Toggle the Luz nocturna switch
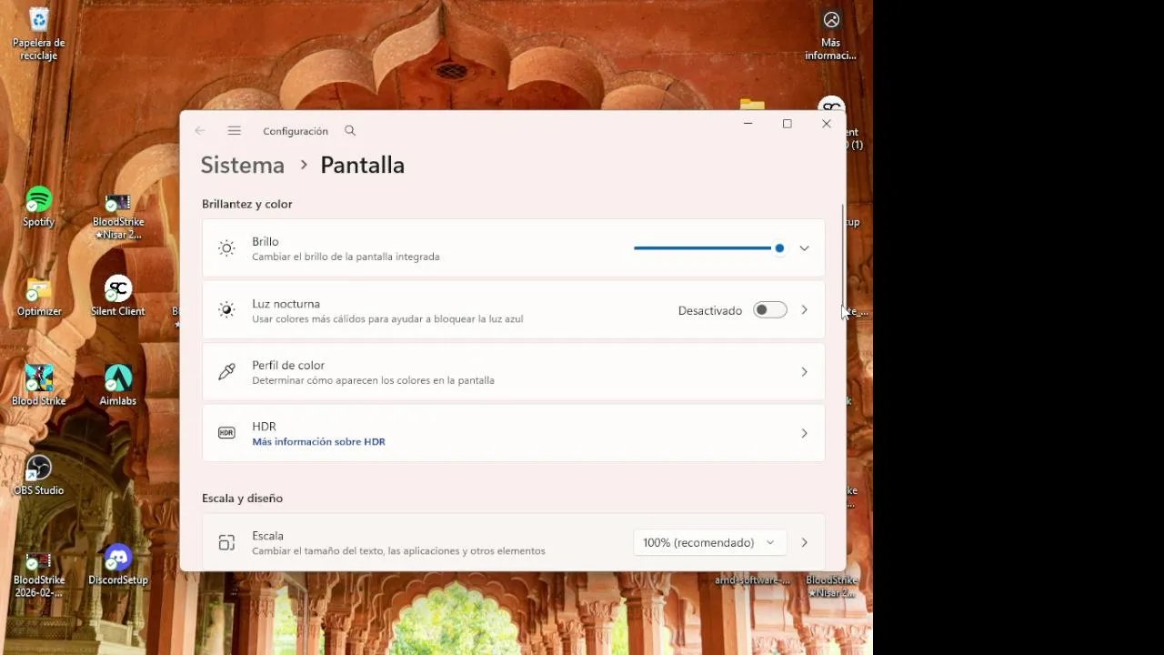The width and height of the screenshot is (1164, 655). [x=769, y=310]
